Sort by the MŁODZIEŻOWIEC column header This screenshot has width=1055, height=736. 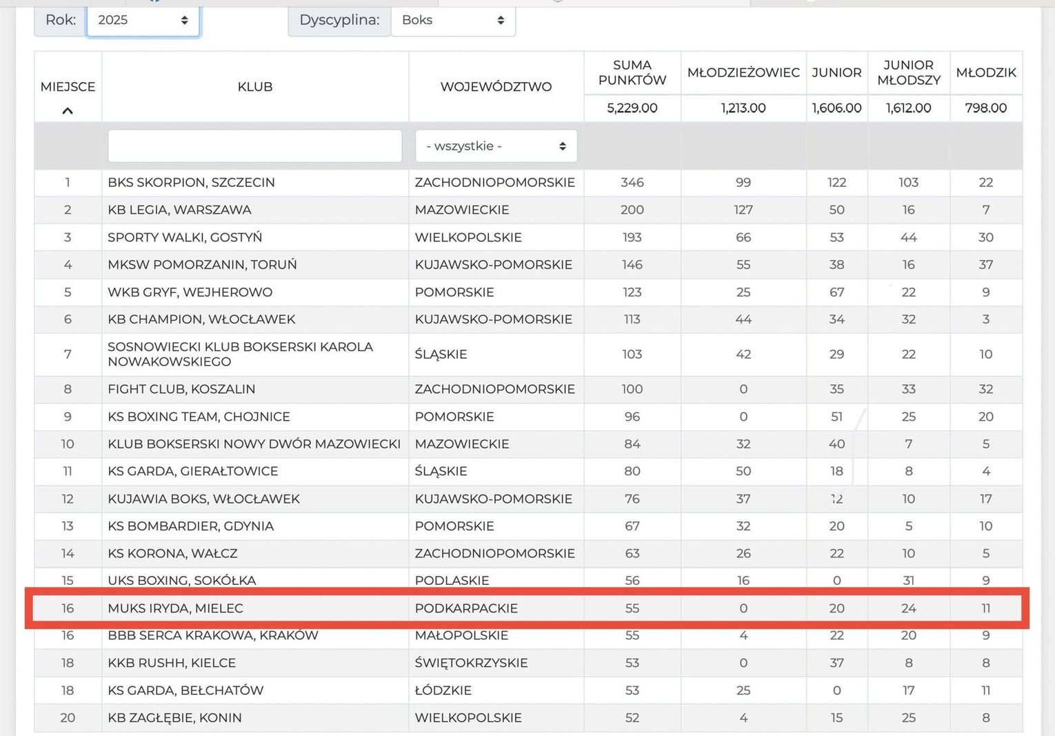click(743, 72)
